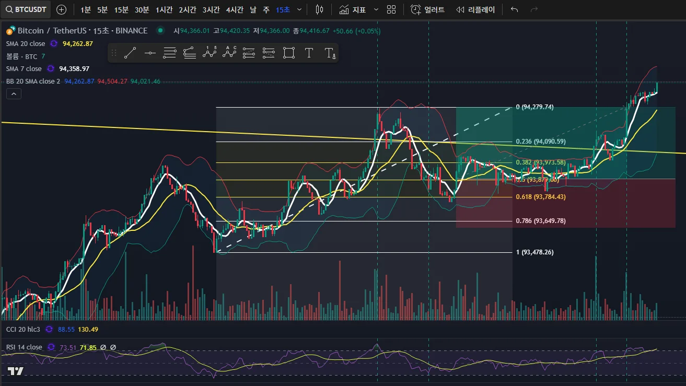Select the rectangle shape tool

[289, 53]
